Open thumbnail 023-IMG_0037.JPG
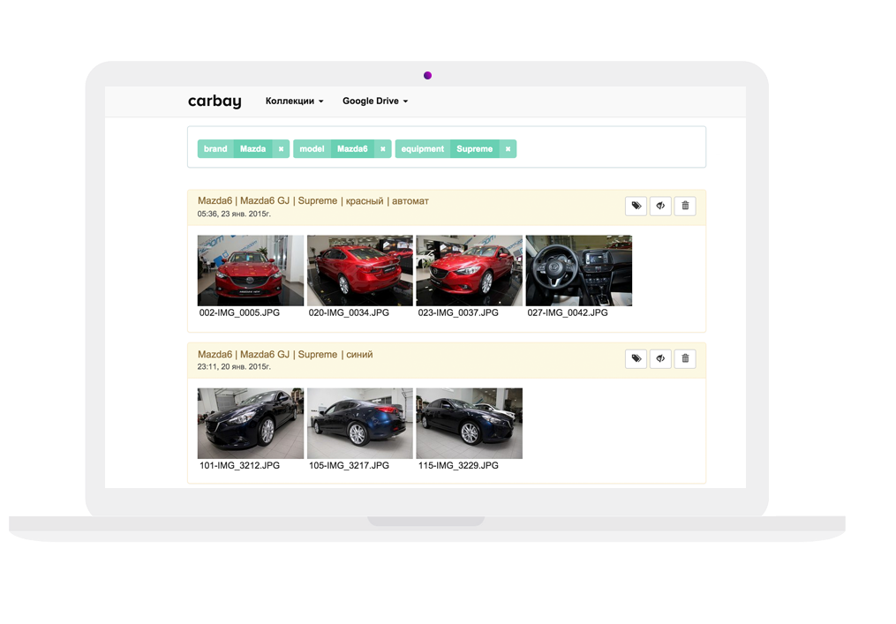This screenshot has height=624, width=896. 469,270
